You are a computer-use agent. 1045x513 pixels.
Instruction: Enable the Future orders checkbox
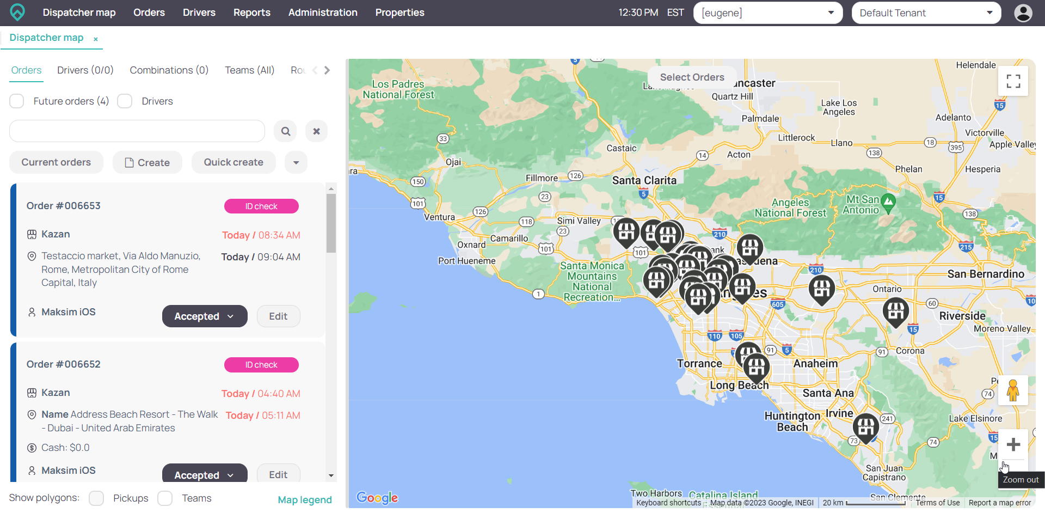click(x=16, y=101)
